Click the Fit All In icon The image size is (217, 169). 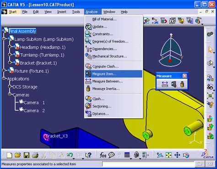tap(168, 155)
